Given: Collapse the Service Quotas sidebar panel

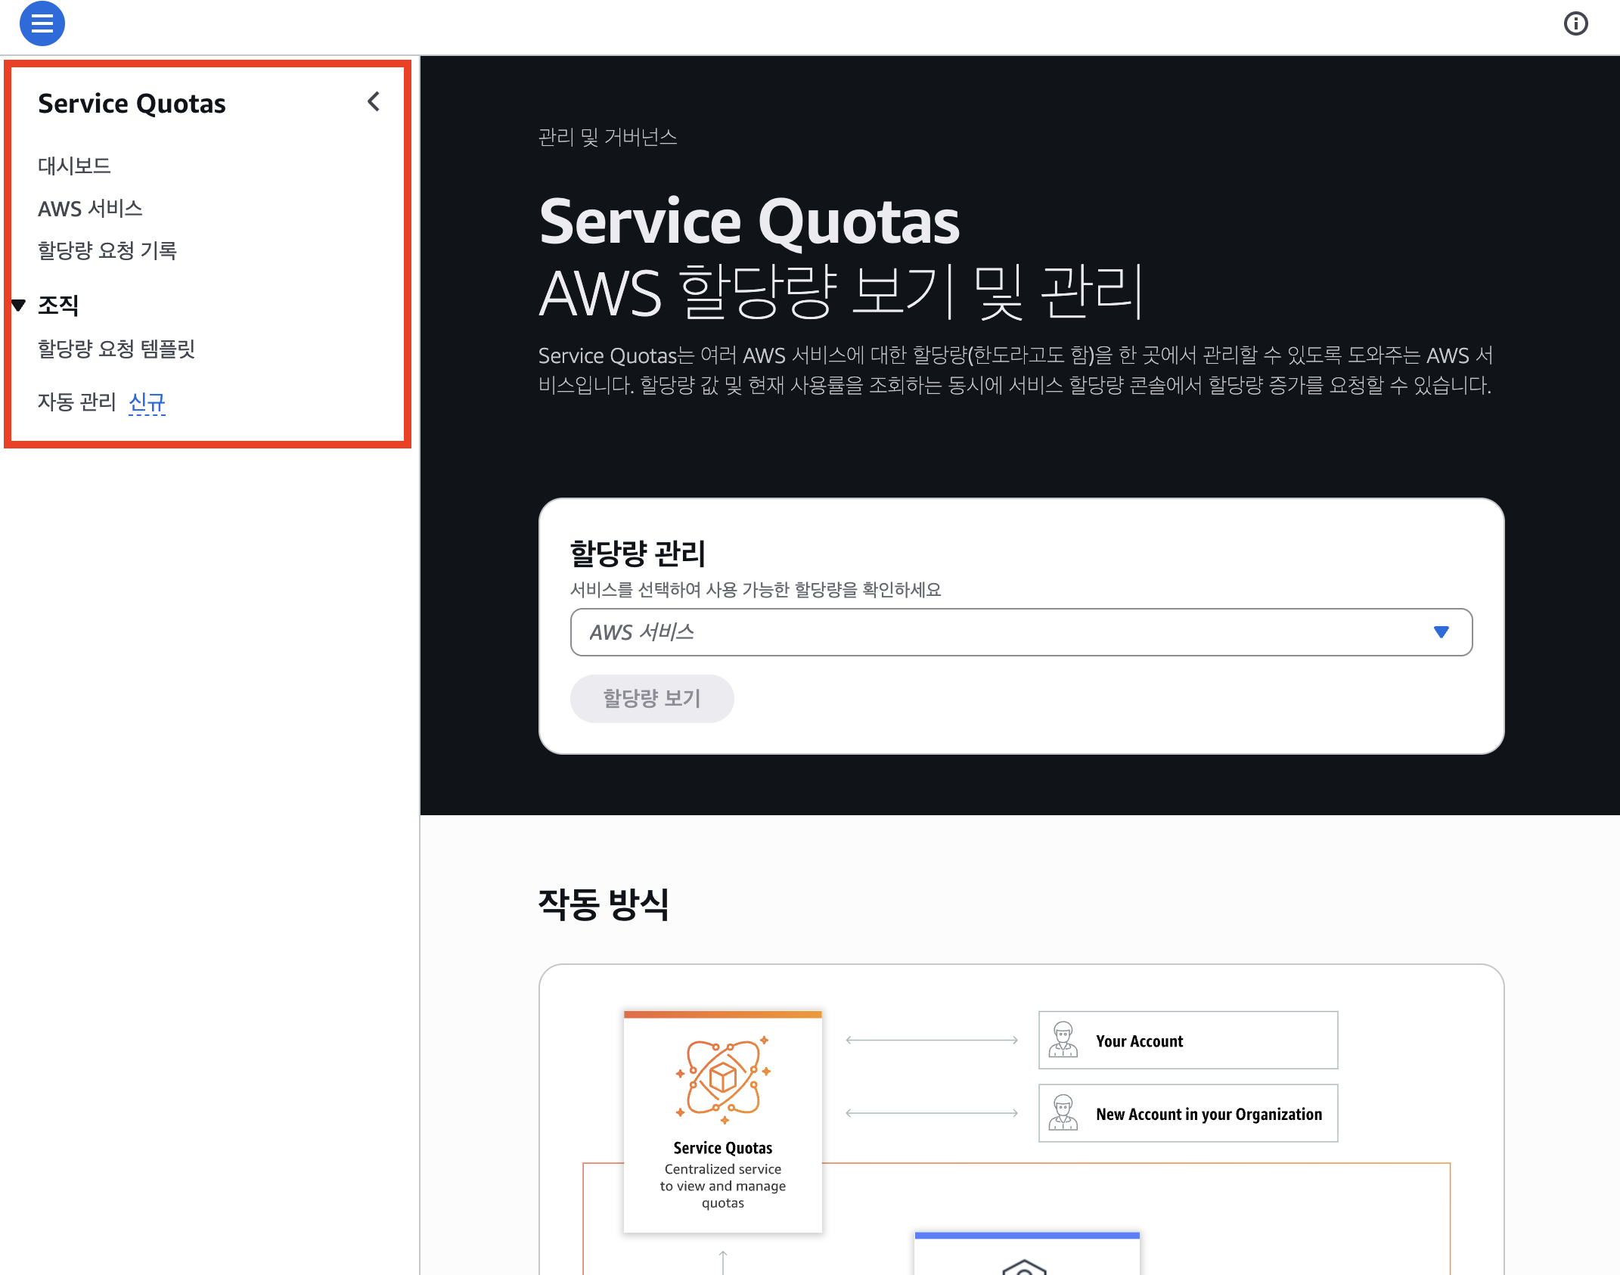Looking at the screenshot, I should [x=373, y=101].
